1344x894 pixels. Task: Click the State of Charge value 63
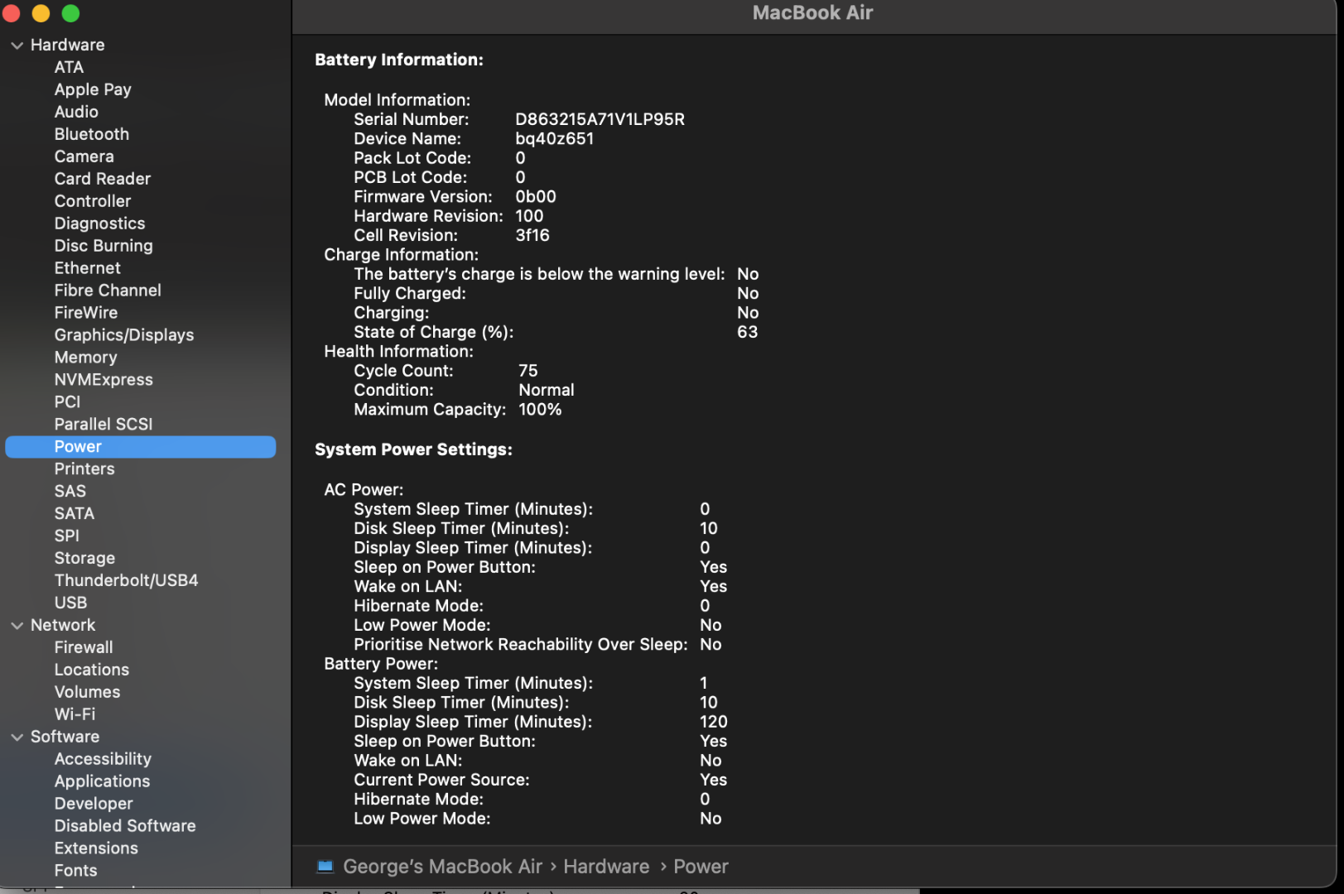pyautogui.click(x=747, y=333)
